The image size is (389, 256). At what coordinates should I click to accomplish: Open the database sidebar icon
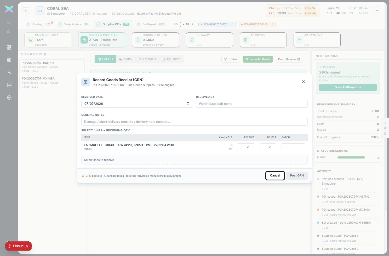[9, 85]
